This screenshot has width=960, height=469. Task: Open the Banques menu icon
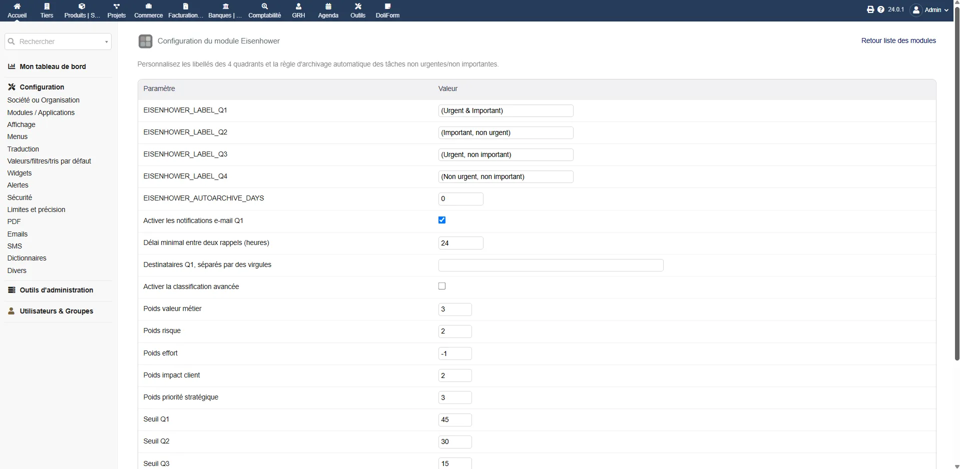(226, 6)
